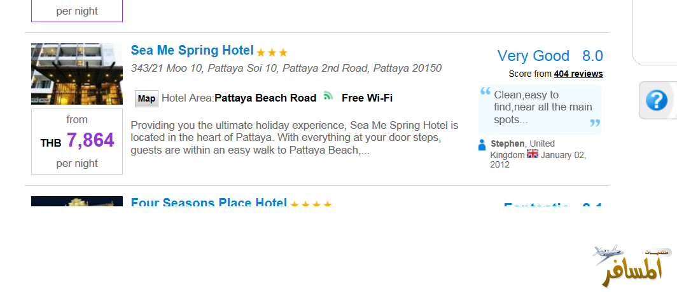The image size is (677, 292).
Task: Open the Four Seasons Place Hotel thumbnail
Action: point(76,202)
